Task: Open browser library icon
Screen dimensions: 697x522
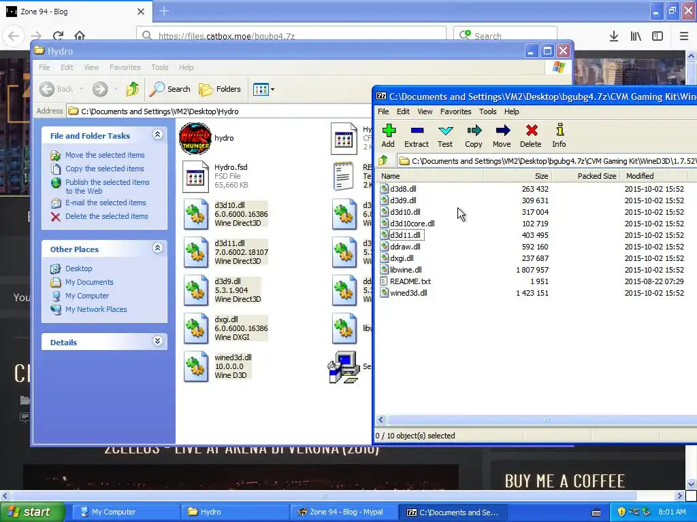Action: click(636, 36)
